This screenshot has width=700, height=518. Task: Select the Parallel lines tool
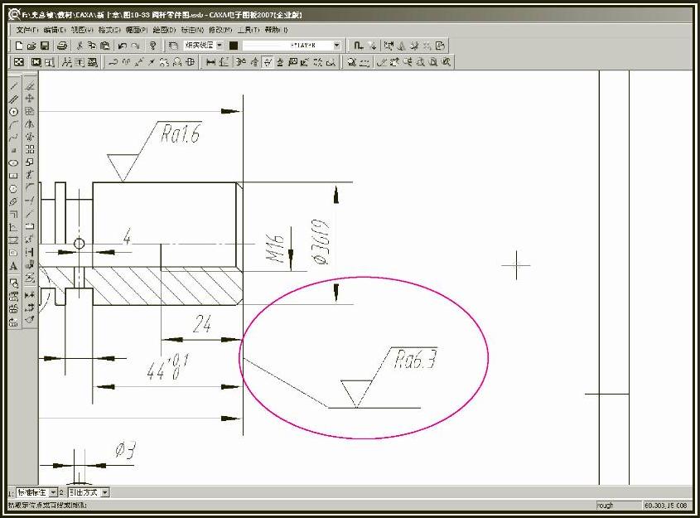click(x=14, y=99)
